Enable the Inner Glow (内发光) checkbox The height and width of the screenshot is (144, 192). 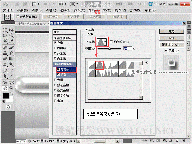pyautogui.click(x=55, y=58)
